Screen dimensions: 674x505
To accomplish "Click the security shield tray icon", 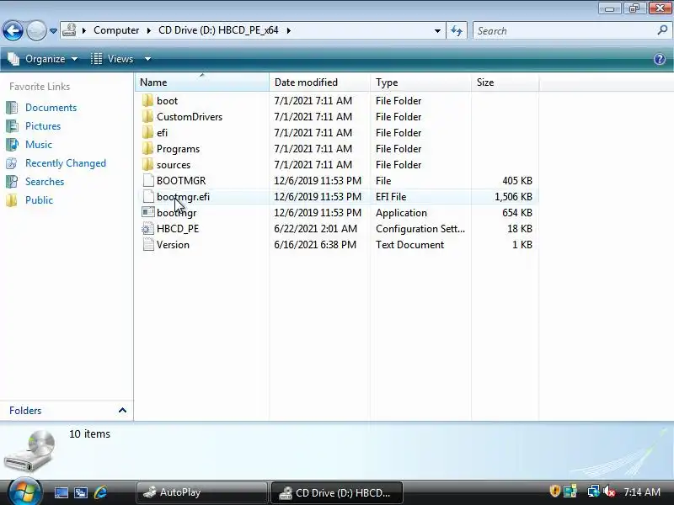I will point(554,491).
